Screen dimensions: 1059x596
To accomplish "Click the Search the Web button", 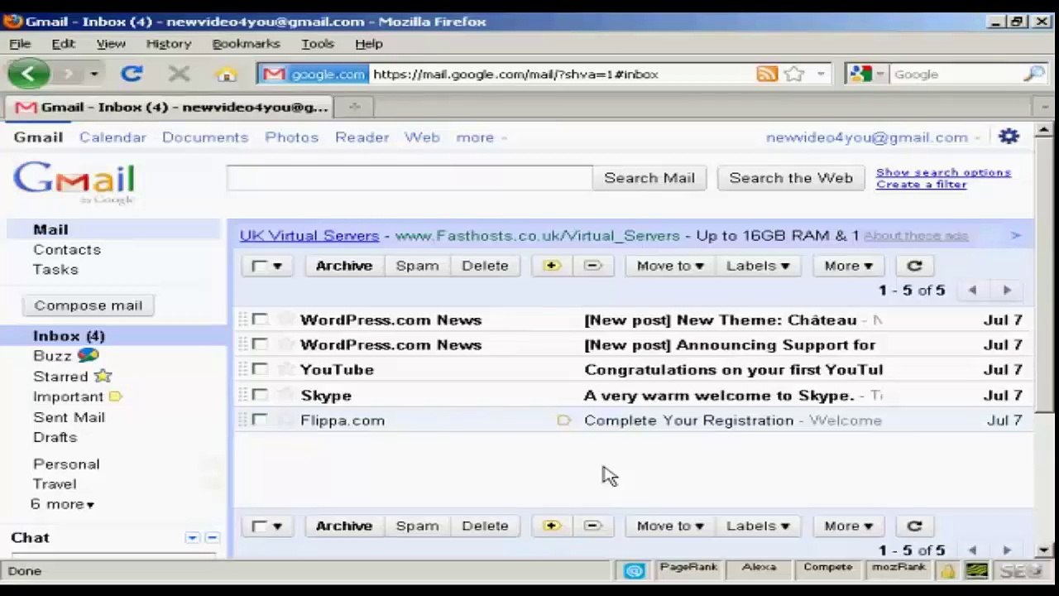I will (791, 178).
